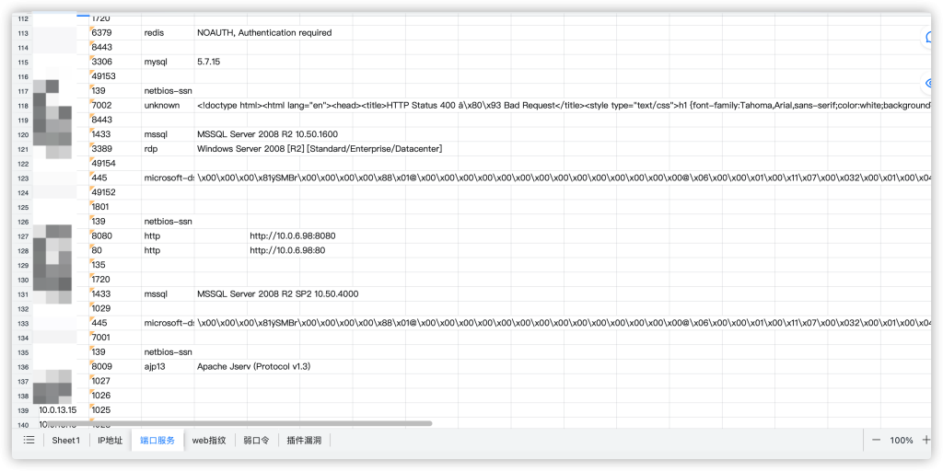Viewport: 943px width, 471px height.
Task: Select the 1433 port cell in row 131
Action: tap(115, 293)
